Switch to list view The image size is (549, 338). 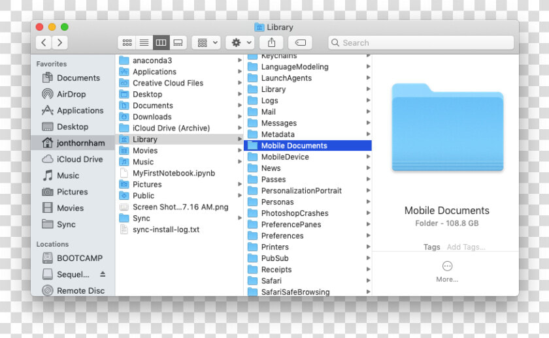pos(144,42)
